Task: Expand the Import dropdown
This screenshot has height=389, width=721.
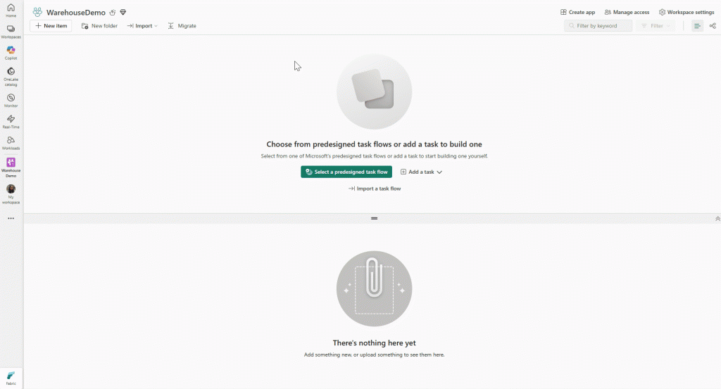Action: [x=142, y=26]
